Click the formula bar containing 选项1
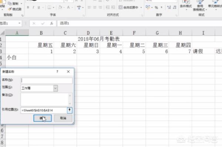The height and width of the screenshot is (147, 222). [139, 24]
